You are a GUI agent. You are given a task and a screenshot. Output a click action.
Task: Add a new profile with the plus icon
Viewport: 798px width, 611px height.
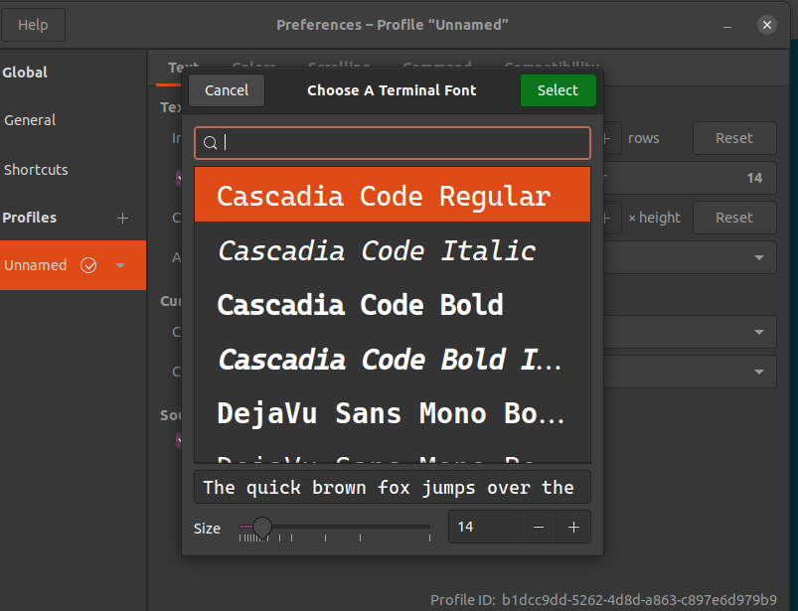pos(122,218)
